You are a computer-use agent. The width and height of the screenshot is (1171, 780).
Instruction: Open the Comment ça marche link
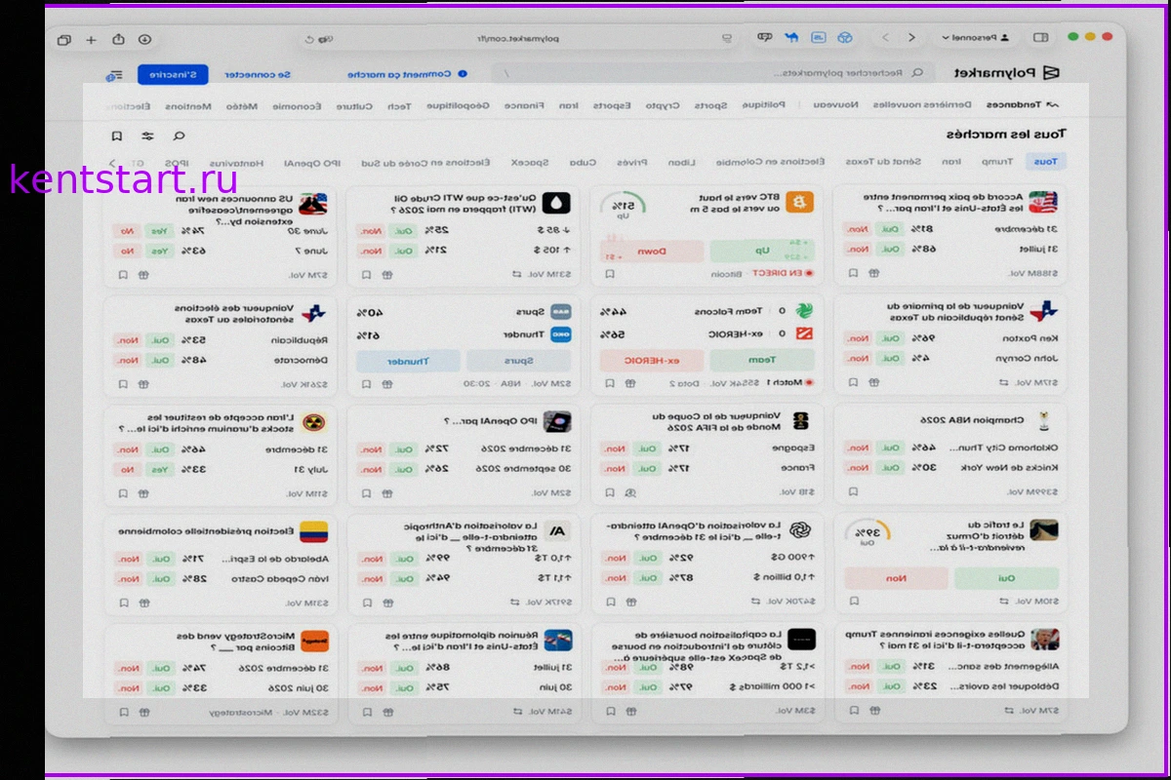pyautogui.click(x=407, y=74)
